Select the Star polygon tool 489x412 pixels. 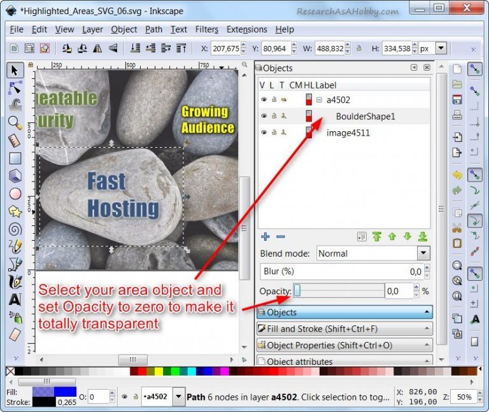coord(15,211)
